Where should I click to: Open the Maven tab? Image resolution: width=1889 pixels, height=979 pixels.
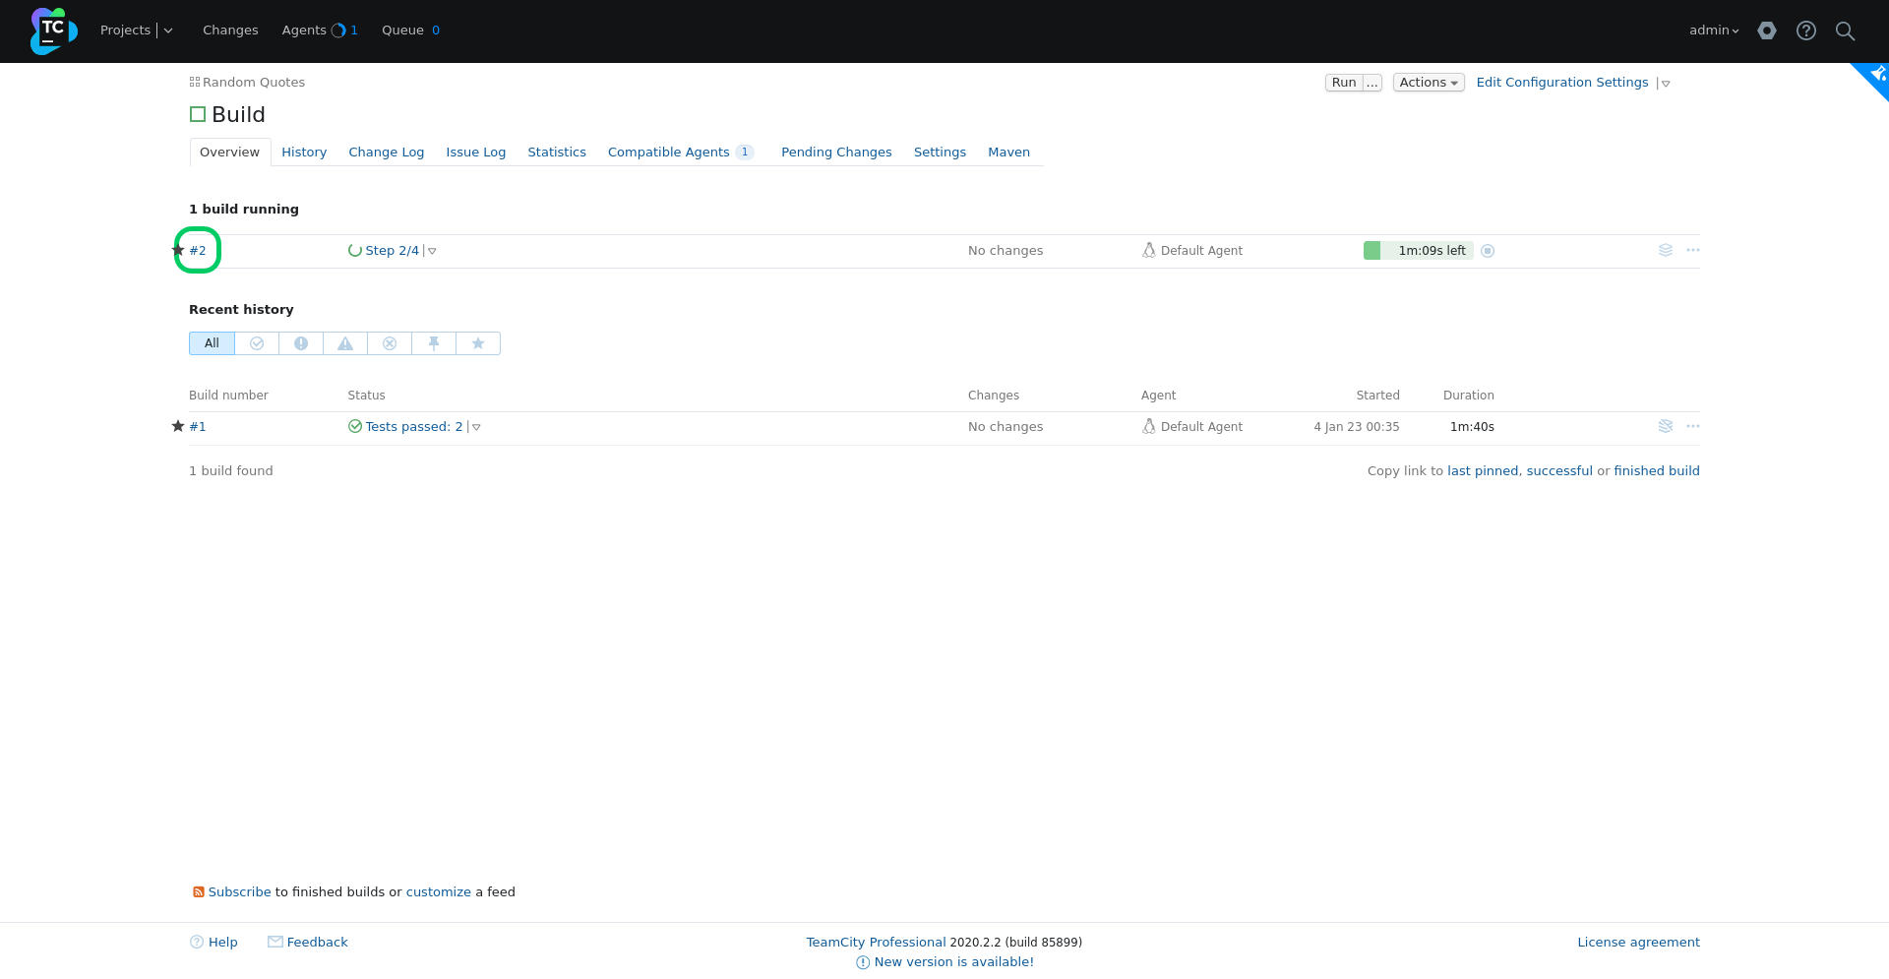[x=1008, y=152]
